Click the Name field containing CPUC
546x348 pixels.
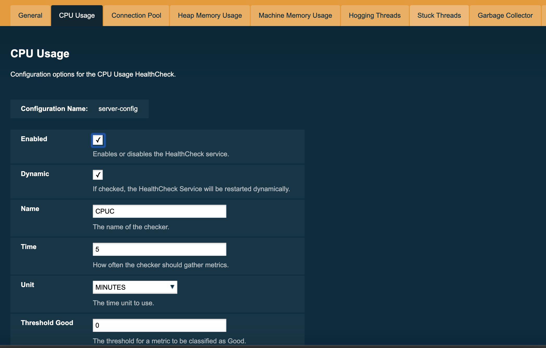click(159, 211)
